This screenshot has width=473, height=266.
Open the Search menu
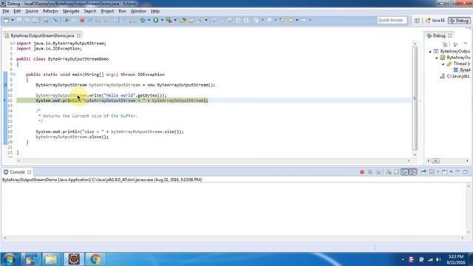tap(90, 11)
